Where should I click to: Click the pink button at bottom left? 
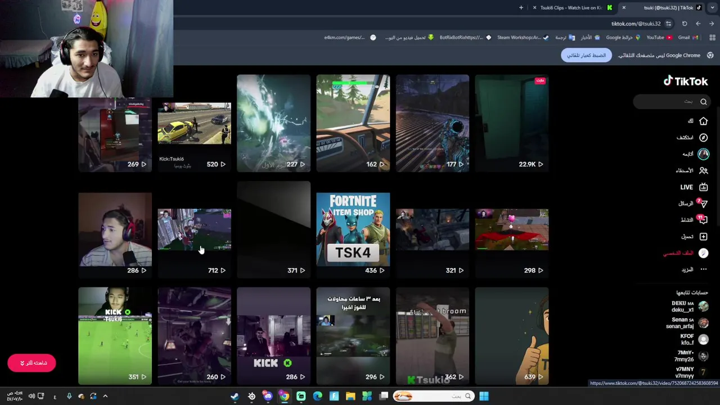31,363
